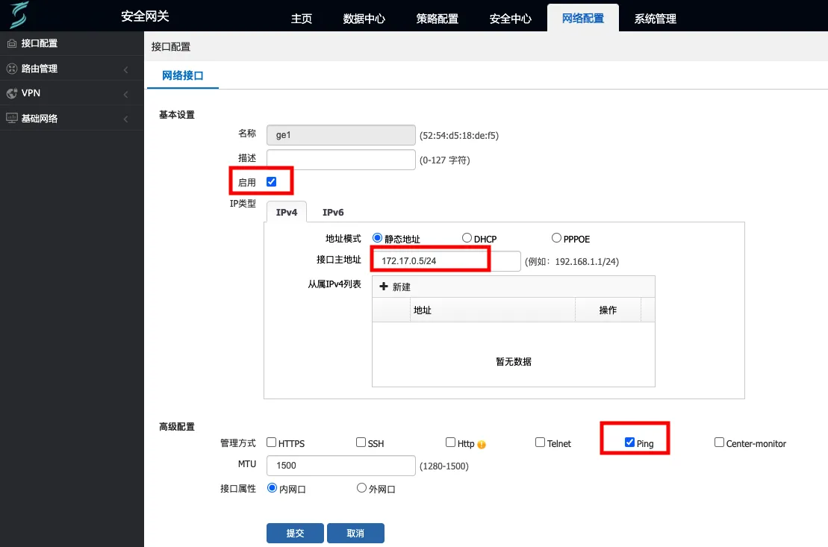Disable the Ping management option
Image resolution: width=828 pixels, height=547 pixels.
(630, 442)
